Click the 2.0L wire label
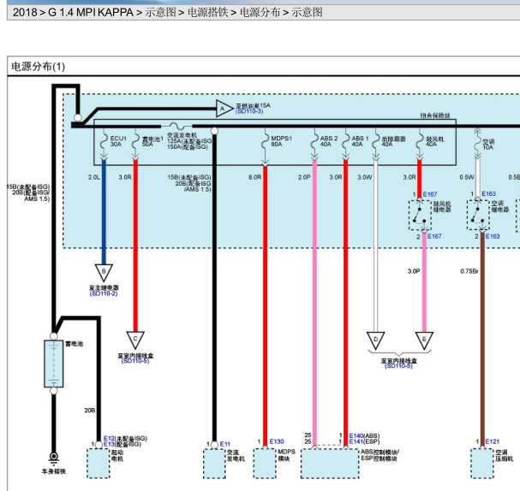Image resolution: width=520 pixels, height=491 pixels. point(94,177)
